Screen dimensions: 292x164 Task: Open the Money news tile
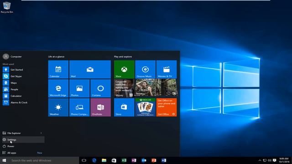click(124, 88)
